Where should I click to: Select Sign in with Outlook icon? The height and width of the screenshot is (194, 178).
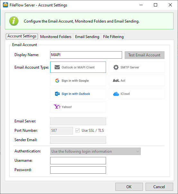tap(57, 94)
